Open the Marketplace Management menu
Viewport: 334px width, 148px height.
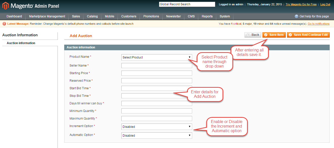point(47,16)
